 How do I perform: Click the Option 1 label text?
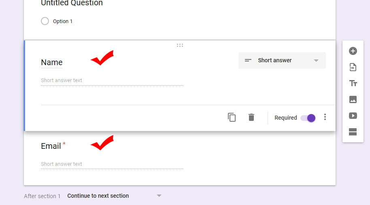click(62, 21)
